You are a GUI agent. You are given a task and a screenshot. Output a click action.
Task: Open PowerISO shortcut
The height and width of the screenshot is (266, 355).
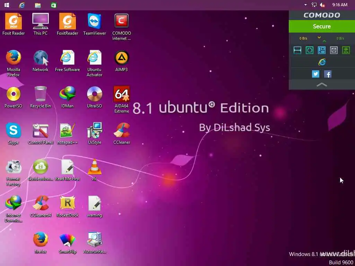pyautogui.click(x=14, y=97)
